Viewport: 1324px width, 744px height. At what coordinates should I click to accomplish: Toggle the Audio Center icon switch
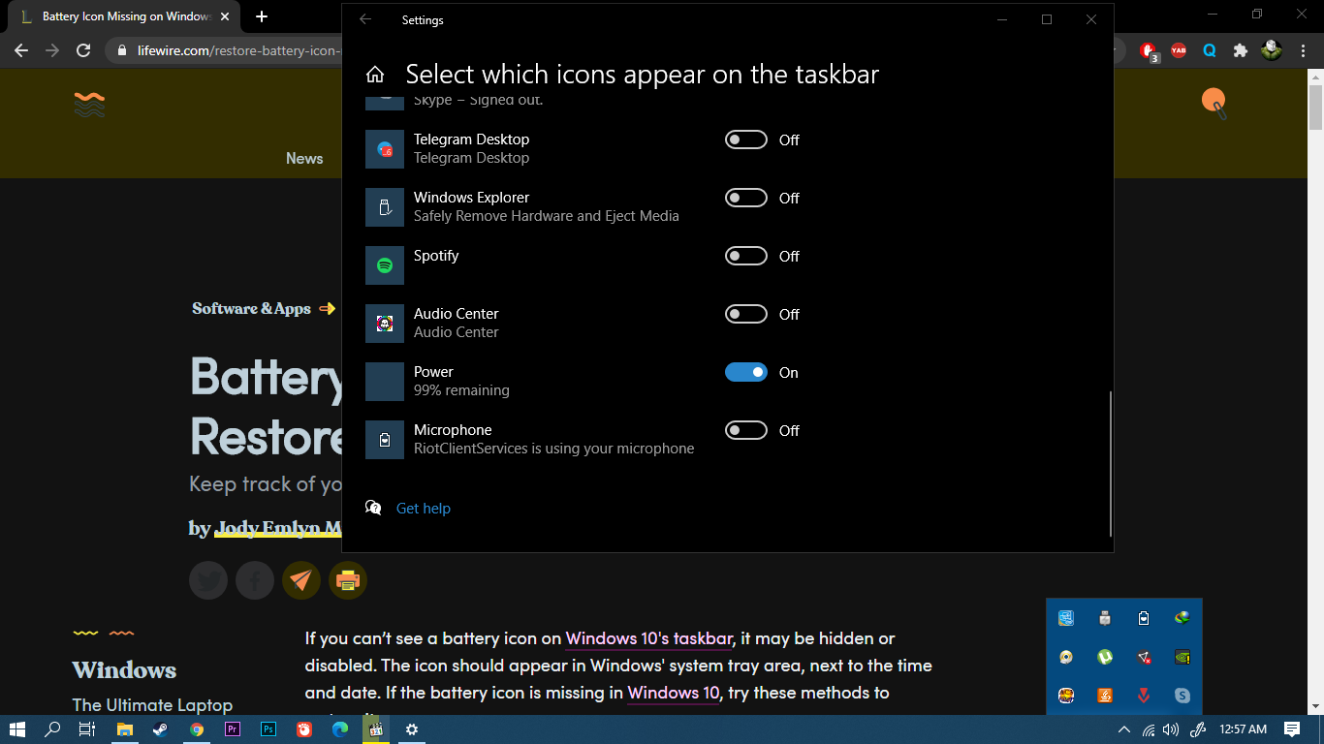click(746, 314)
